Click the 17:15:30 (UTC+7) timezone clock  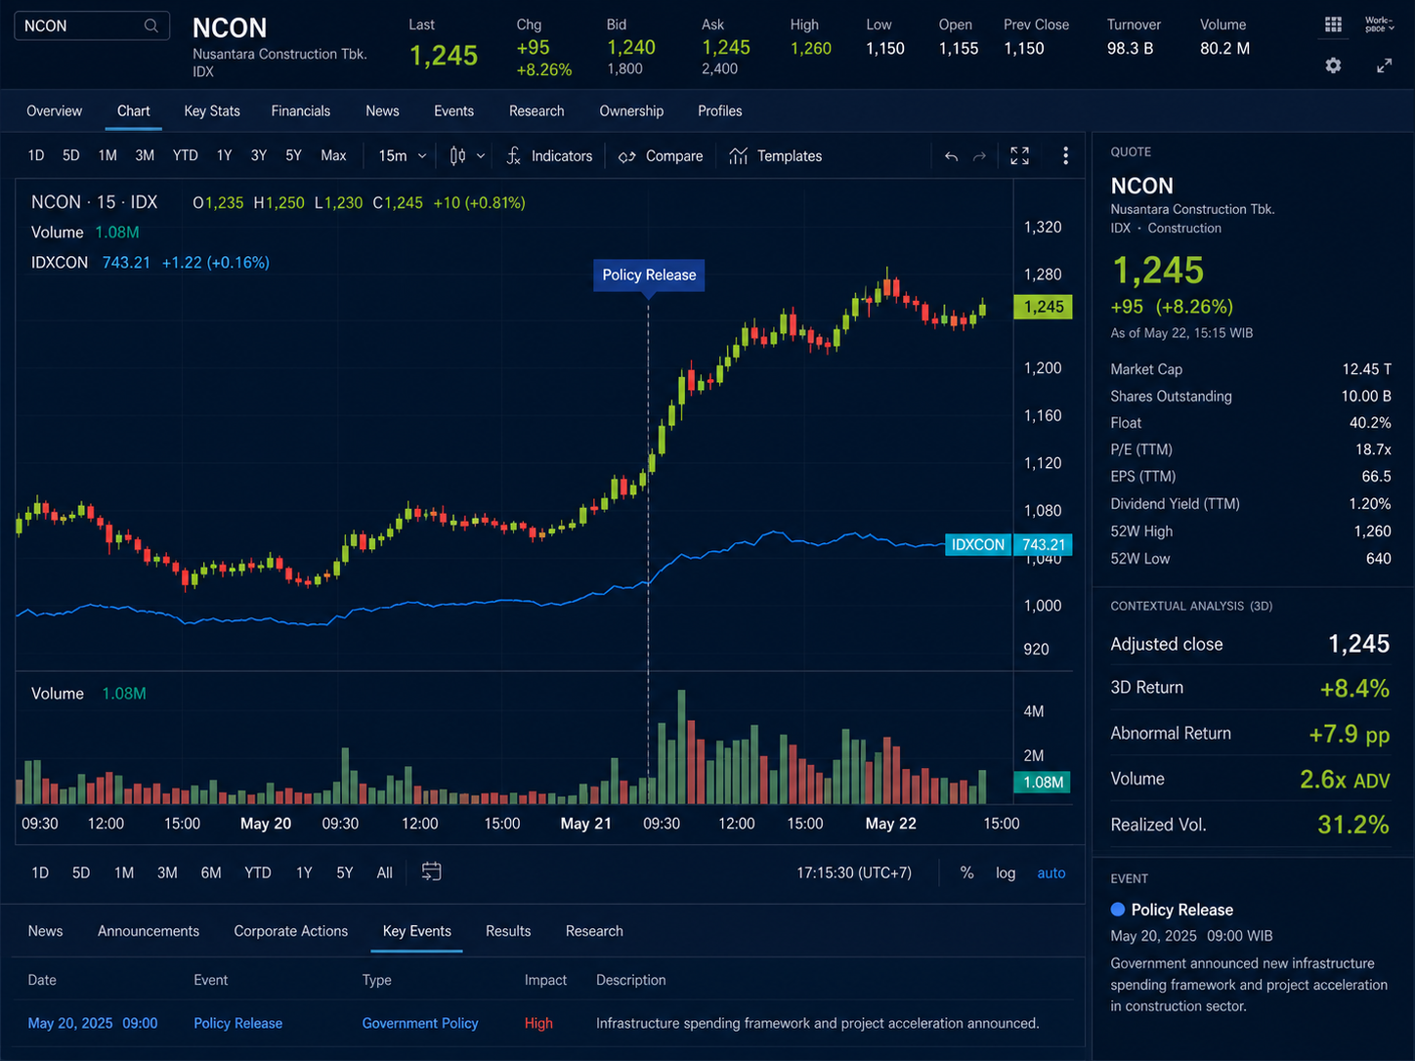(x=854, y=872)
